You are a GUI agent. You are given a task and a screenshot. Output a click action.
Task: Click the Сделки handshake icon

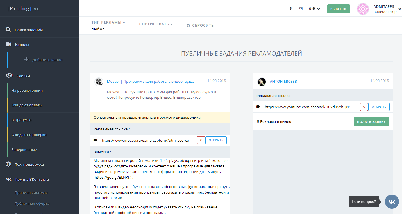pyautogui.click(x=8, y=75)
